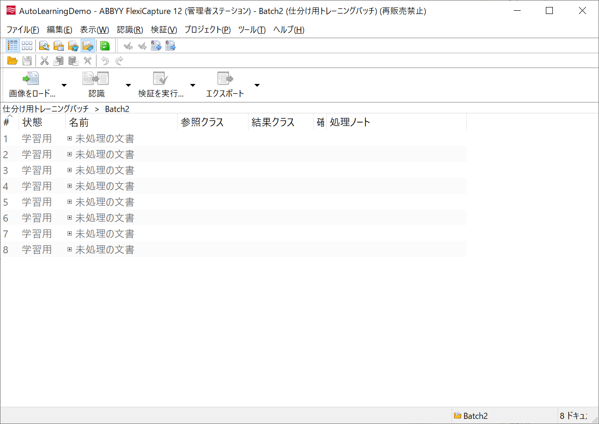Click 仕分け用トレーニングバッチ breadcrumb link

tap(46, 109)
